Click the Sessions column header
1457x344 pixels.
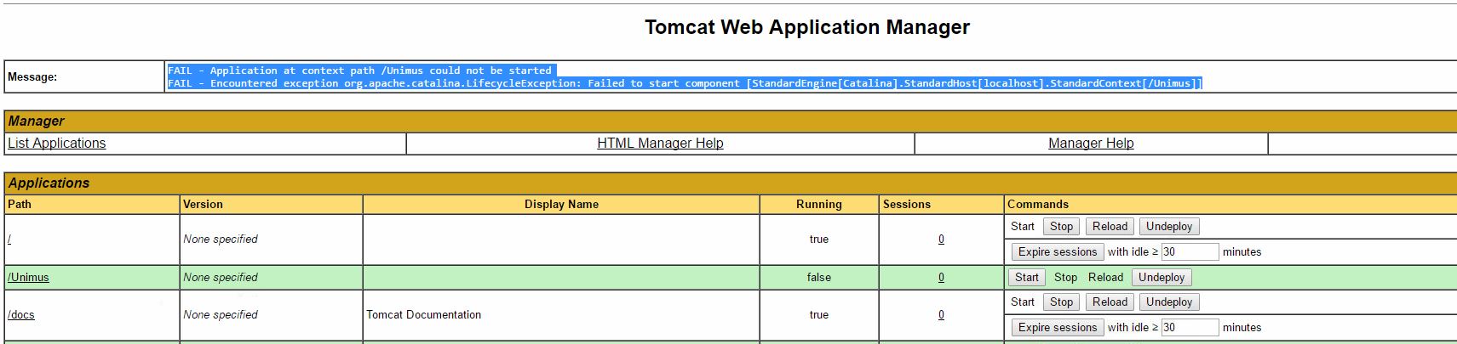[x=941, y=204]
